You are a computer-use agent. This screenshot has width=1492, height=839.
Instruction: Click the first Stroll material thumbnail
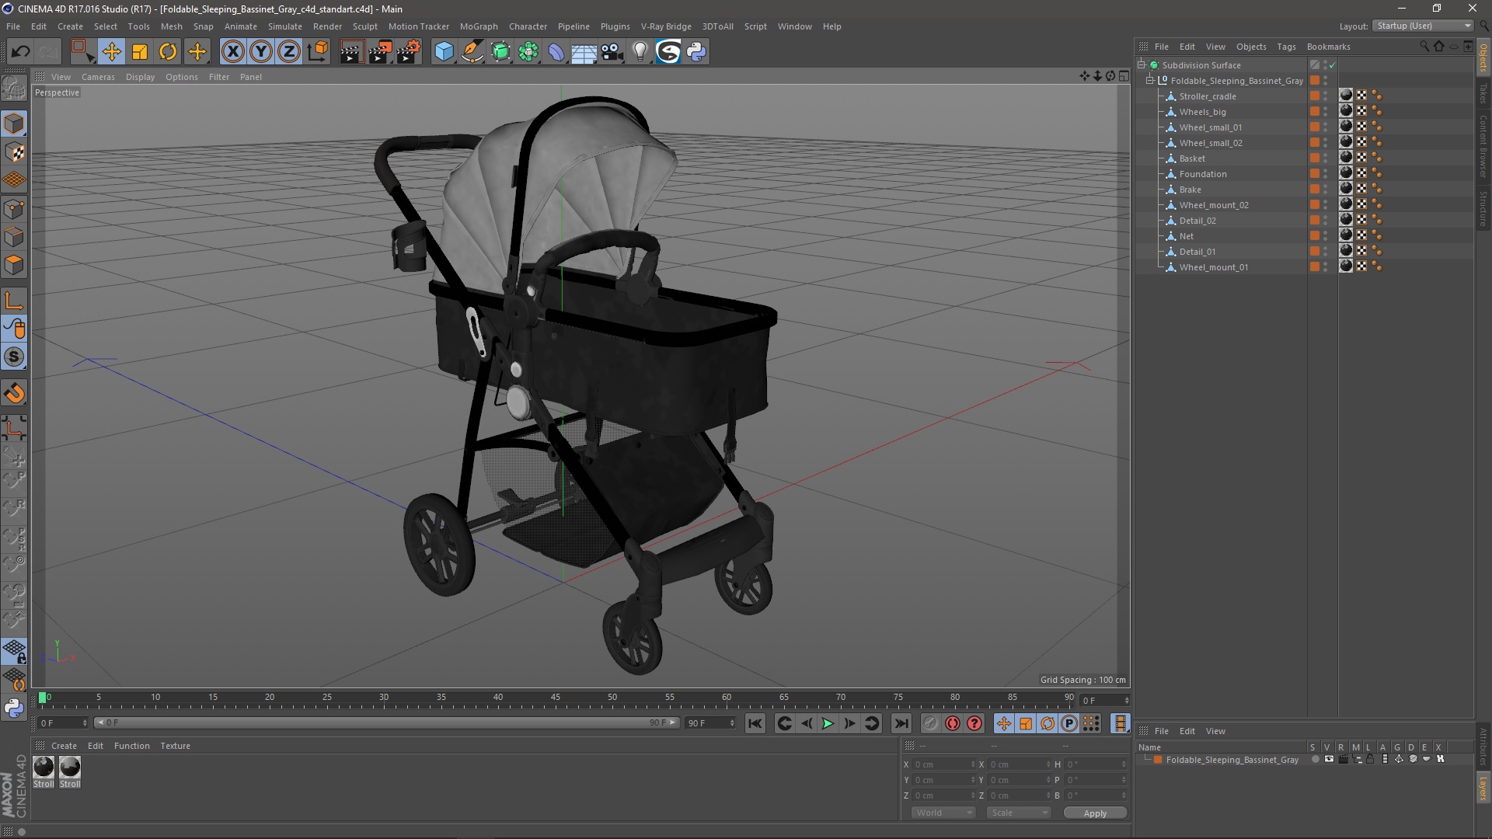(x=44, y=768)
